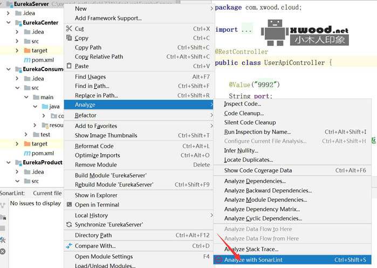377x268 pixels.
Task: Select Analyze Backward Dependencies
Action: point(292,190)
